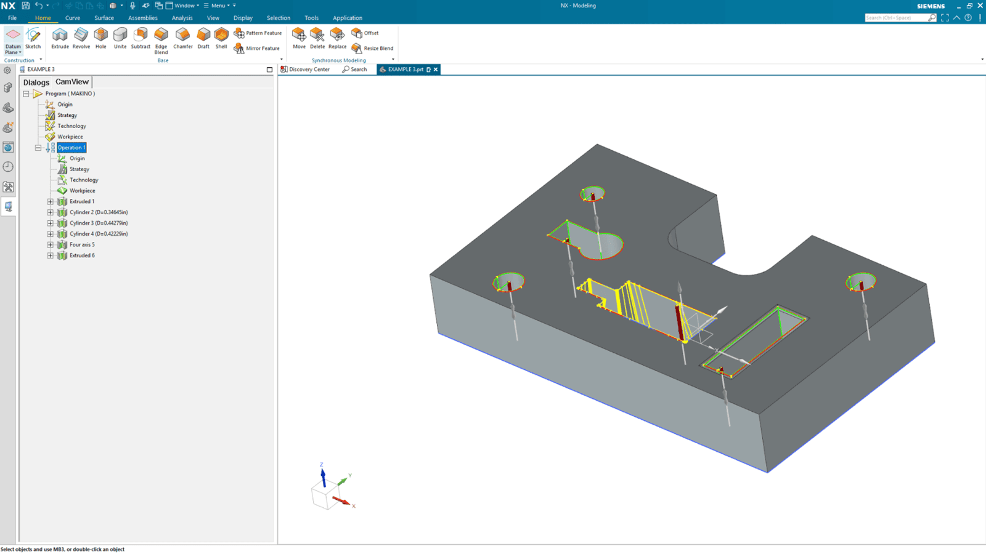Screen dimensions: 986x554
Task: Apply the Unite boolean tool
Action: coord(120,38)
